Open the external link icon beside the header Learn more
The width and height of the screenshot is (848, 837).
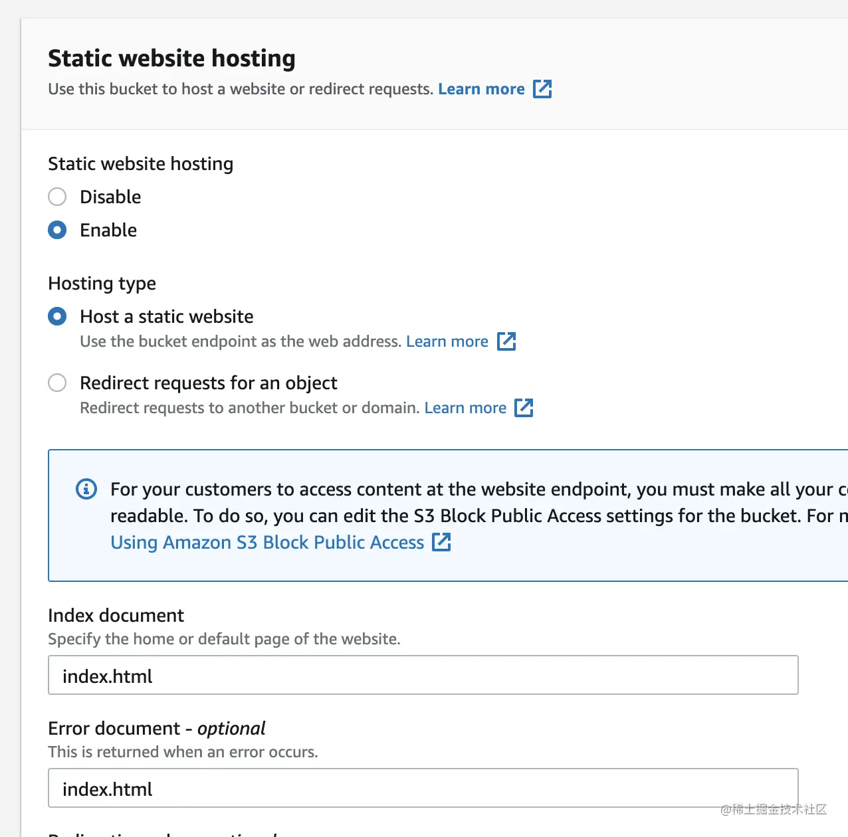click(x=542, y=89)
